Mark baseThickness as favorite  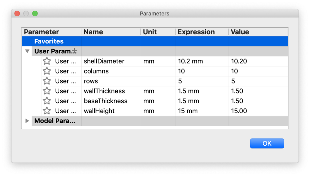pos(47,101)
